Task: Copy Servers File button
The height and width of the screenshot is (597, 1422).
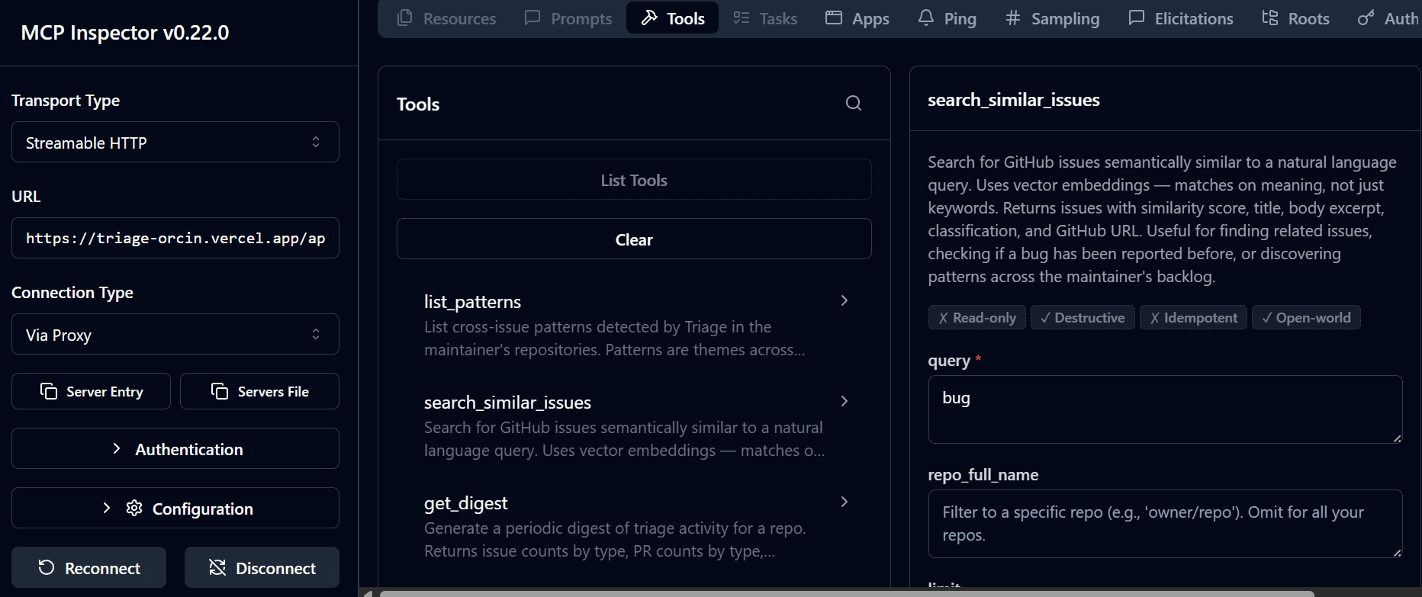Action: click(x=259, y=391)
